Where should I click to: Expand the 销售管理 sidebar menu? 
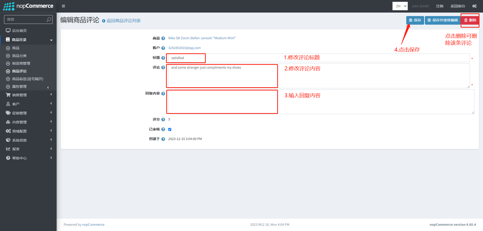click(x=28, y=95)
